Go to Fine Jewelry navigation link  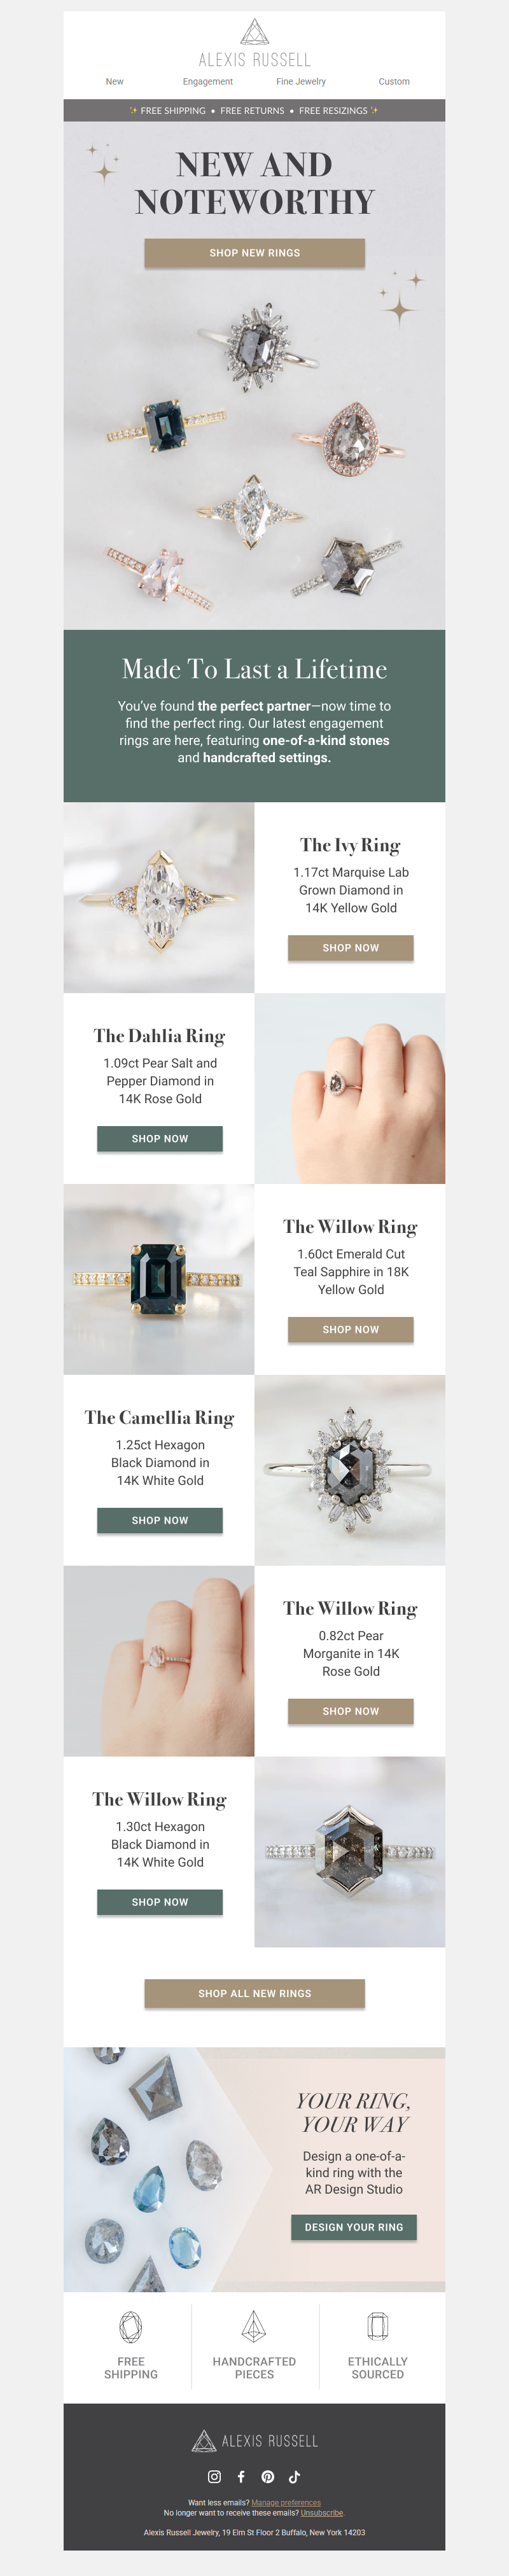point(301,82)
